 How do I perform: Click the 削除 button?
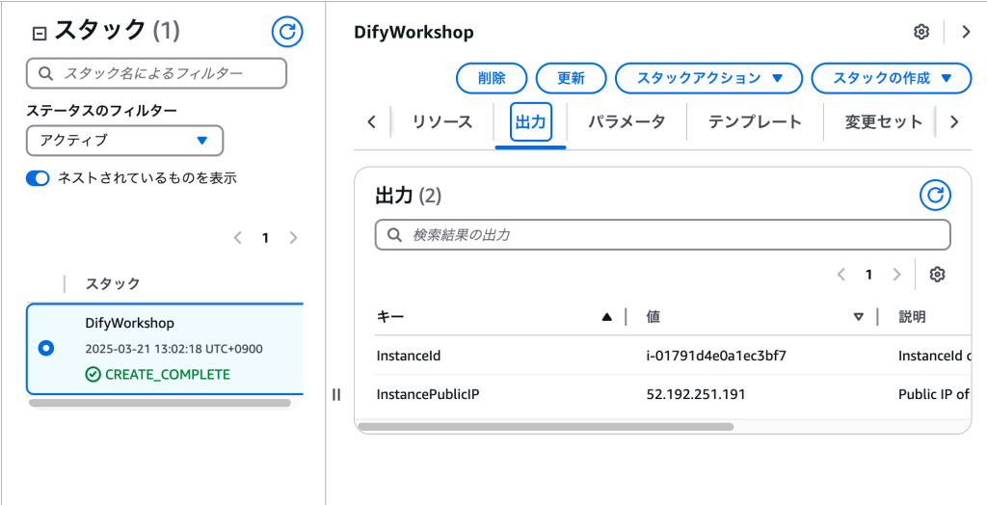tap(491, 78)
